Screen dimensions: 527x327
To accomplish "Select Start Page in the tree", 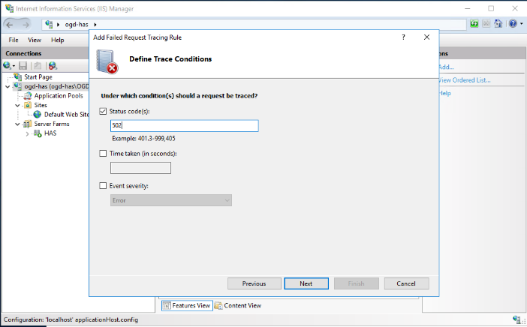I will 38,77.
